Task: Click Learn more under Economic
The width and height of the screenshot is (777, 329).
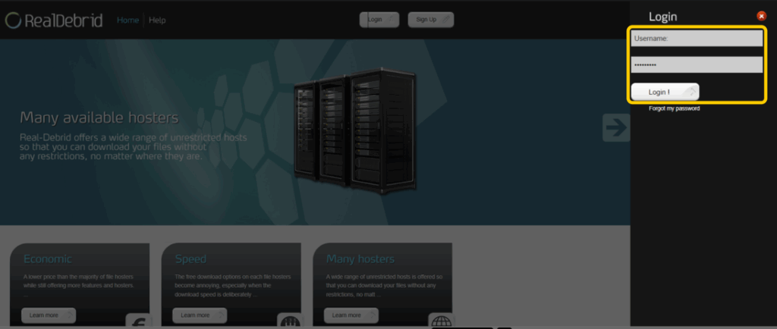Action: point(48,315)
